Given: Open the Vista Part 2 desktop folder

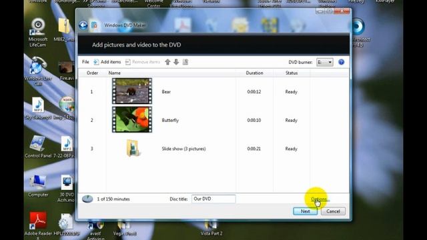Looking at the screenshot, I should pos(211,229).
